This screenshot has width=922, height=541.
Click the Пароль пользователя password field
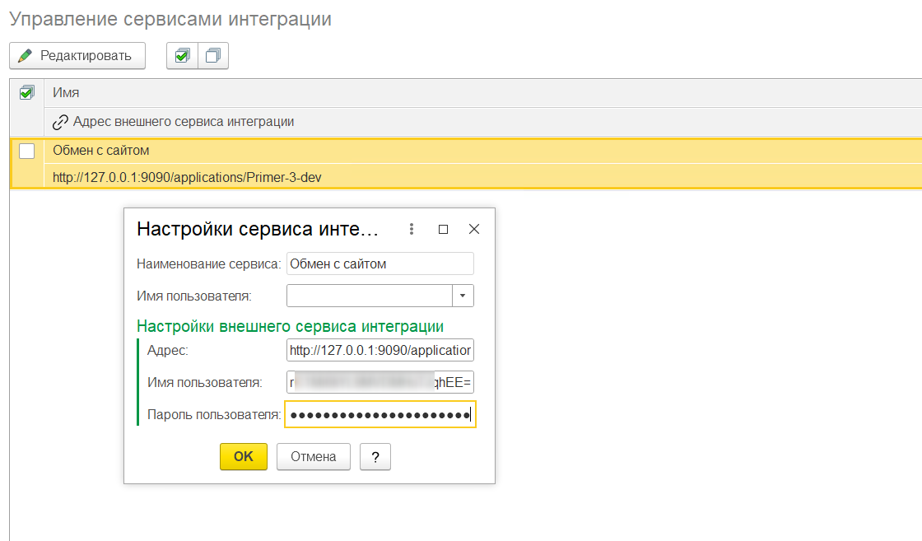tap(380, 415)
